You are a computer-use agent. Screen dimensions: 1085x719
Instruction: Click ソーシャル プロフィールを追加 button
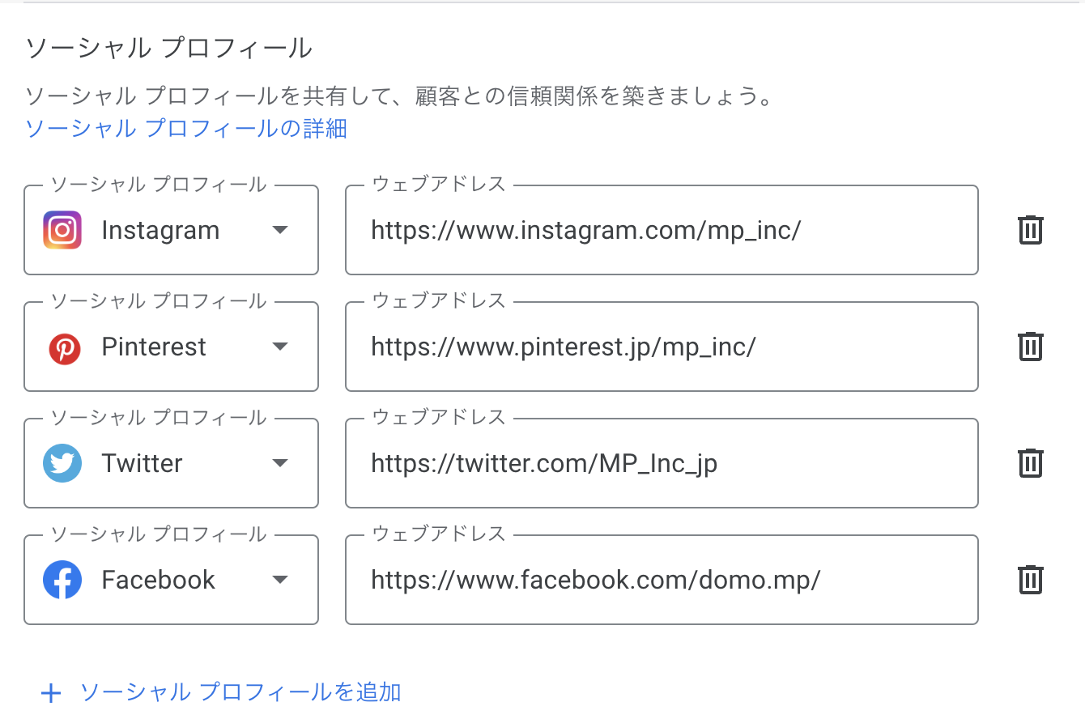coord(221,692)
